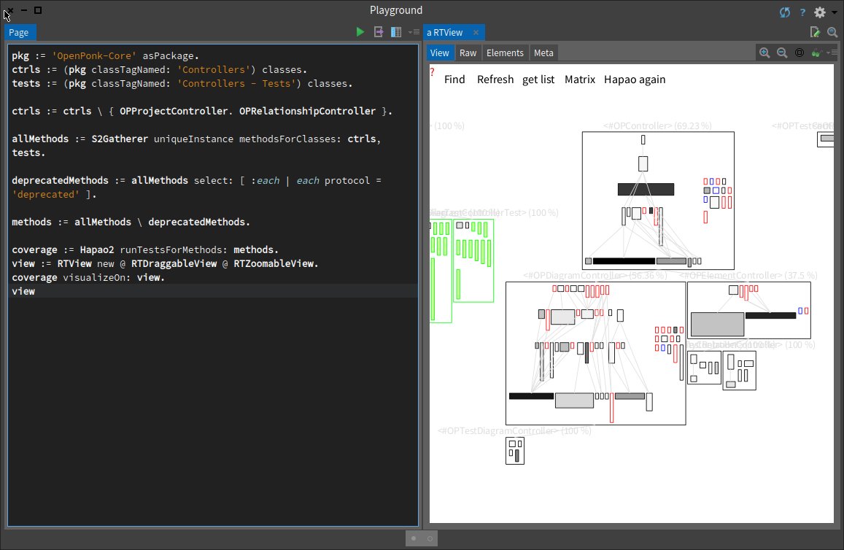Image resolution: width=844 pixels, height=550 pixels.
Task: Open the playground bindings table icon
Action: tap(396, 32)
